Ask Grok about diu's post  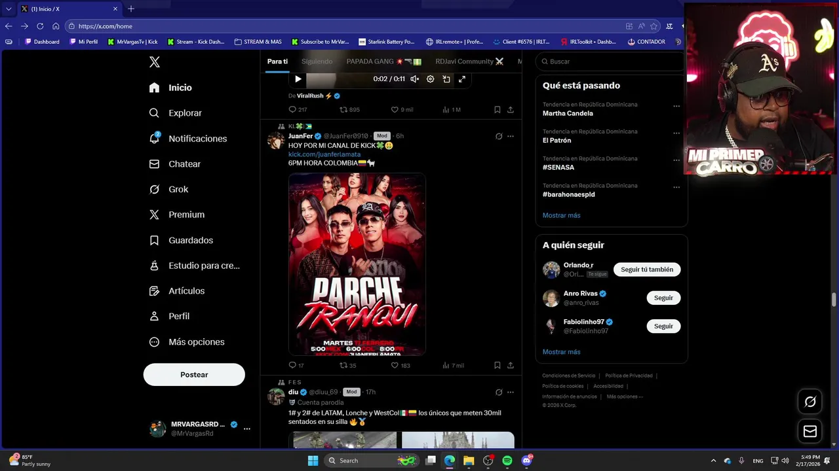click(x=498, y=392)
